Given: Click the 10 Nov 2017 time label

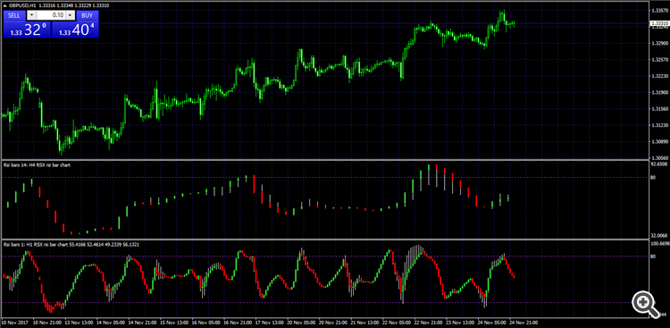Looking at the screenshot, I should click(x=13, y=323).
